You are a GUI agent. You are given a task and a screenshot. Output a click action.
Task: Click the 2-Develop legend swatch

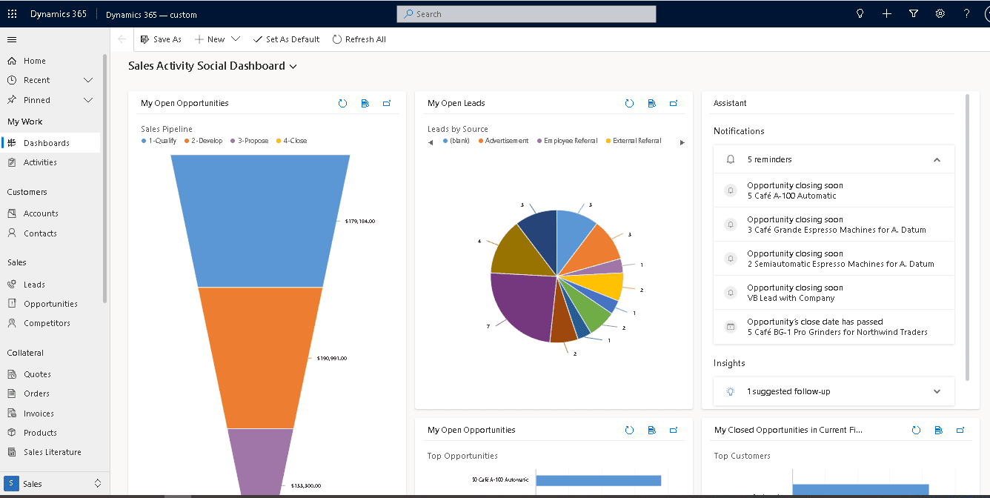[x=187, y=141]
